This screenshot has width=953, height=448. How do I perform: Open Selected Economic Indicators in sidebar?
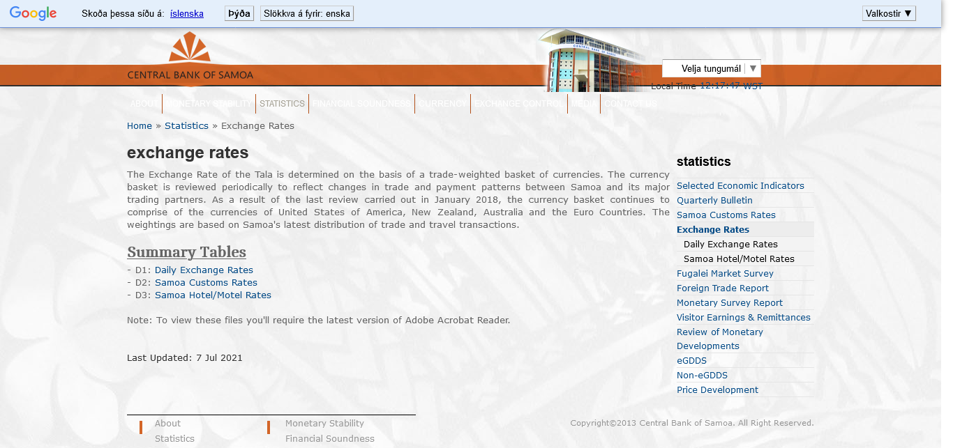740,186
